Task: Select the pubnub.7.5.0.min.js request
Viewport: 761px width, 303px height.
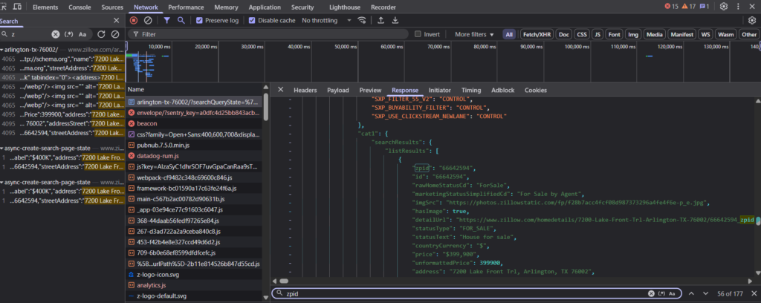Action: pyautogui.click(x=195, y=145)
